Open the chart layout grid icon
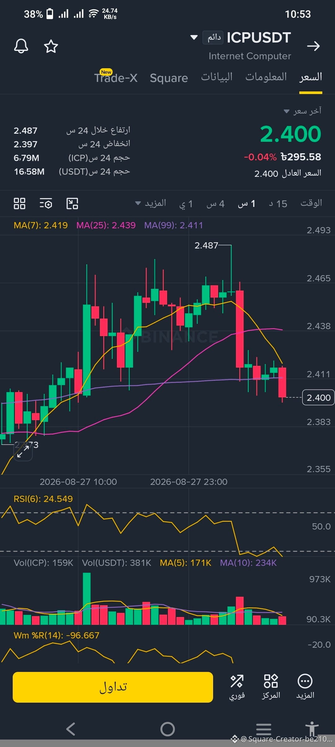This screenshot has height=747, width=335. [x=20, y=204]
